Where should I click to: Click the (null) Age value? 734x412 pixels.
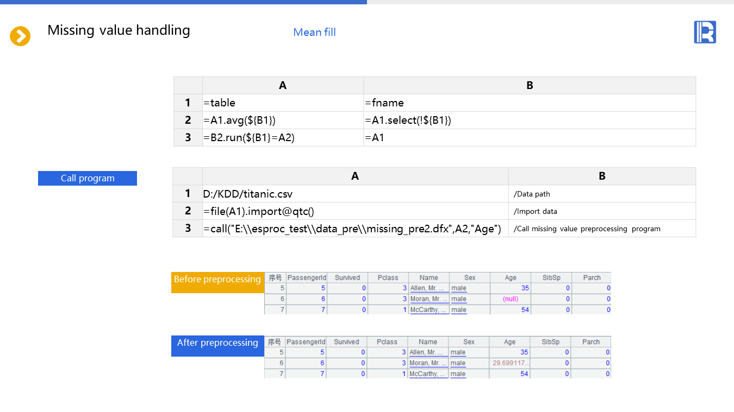[x=510, y=299]
